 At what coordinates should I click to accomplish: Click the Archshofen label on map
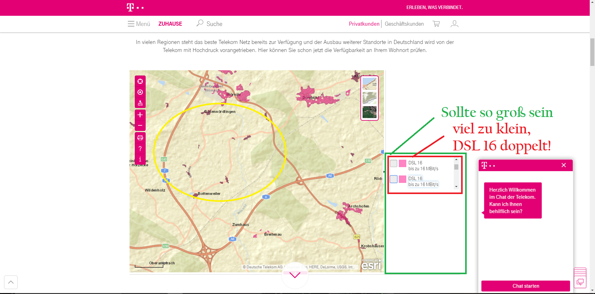click(359, 206)
